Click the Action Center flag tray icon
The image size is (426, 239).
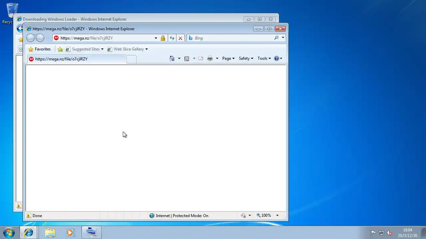coord(373,233)
